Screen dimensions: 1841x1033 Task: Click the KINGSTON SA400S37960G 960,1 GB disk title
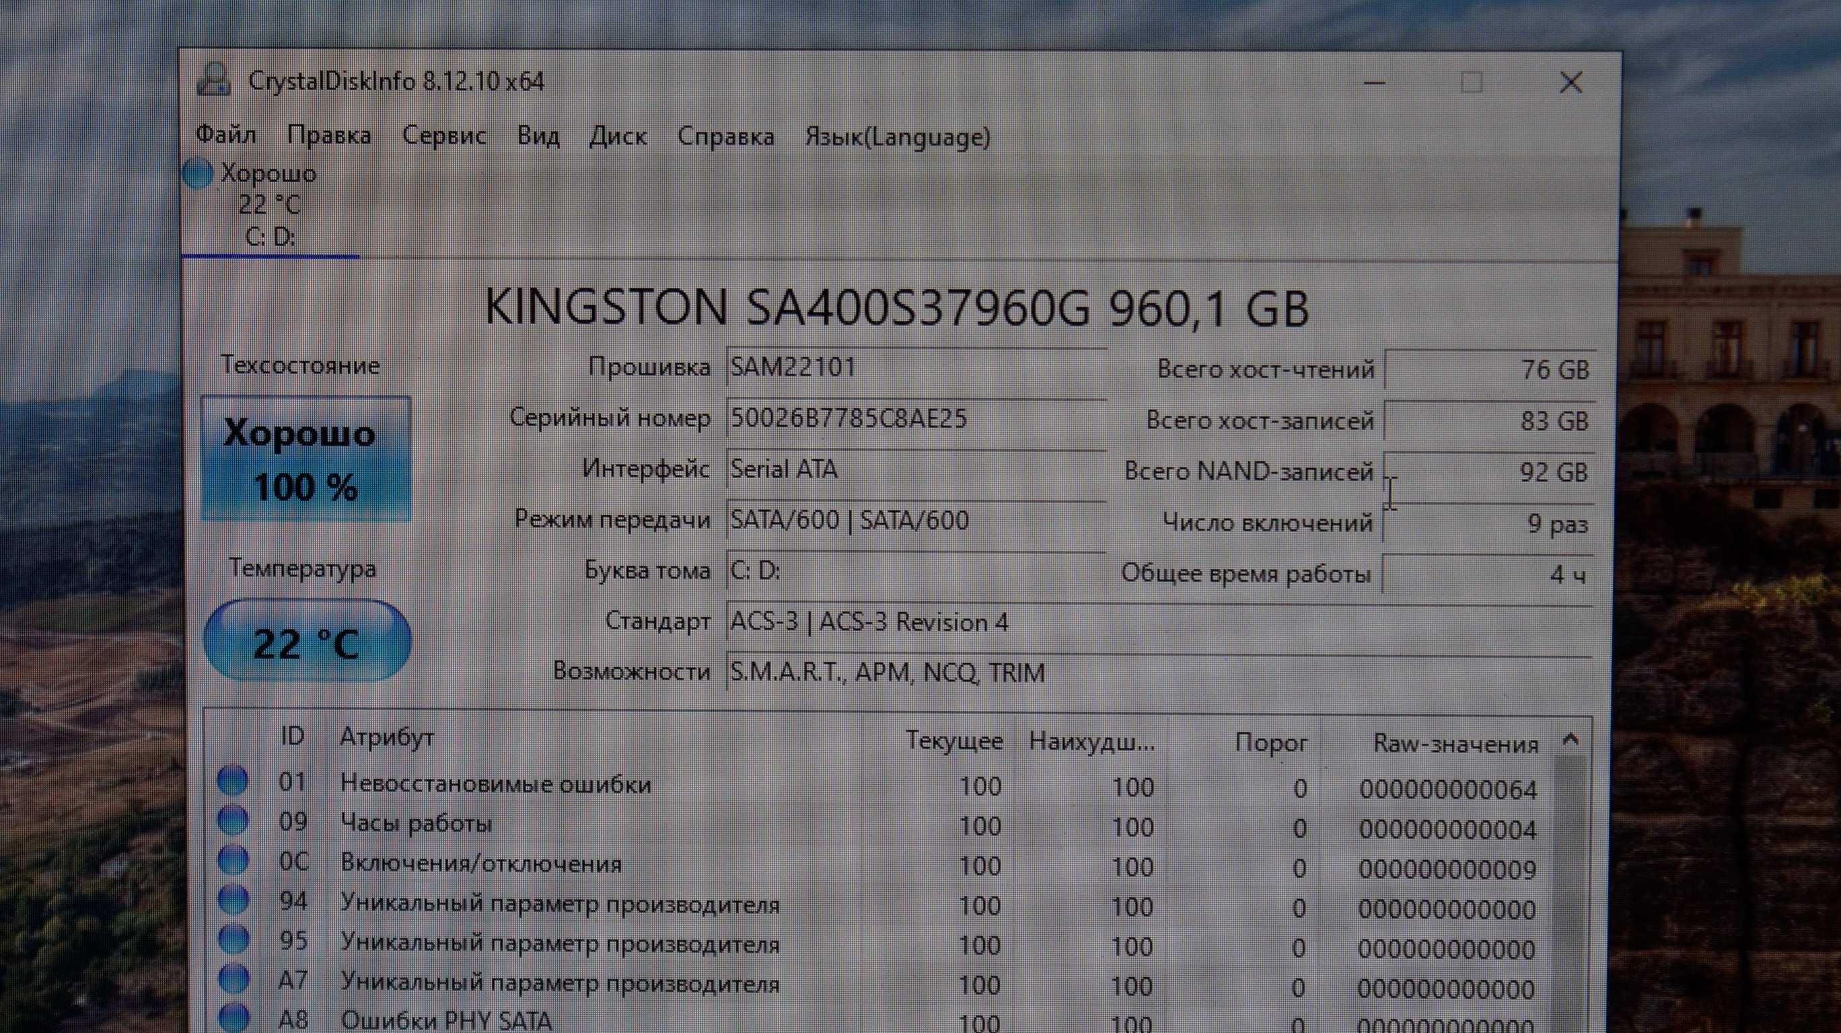pos(897,307)
